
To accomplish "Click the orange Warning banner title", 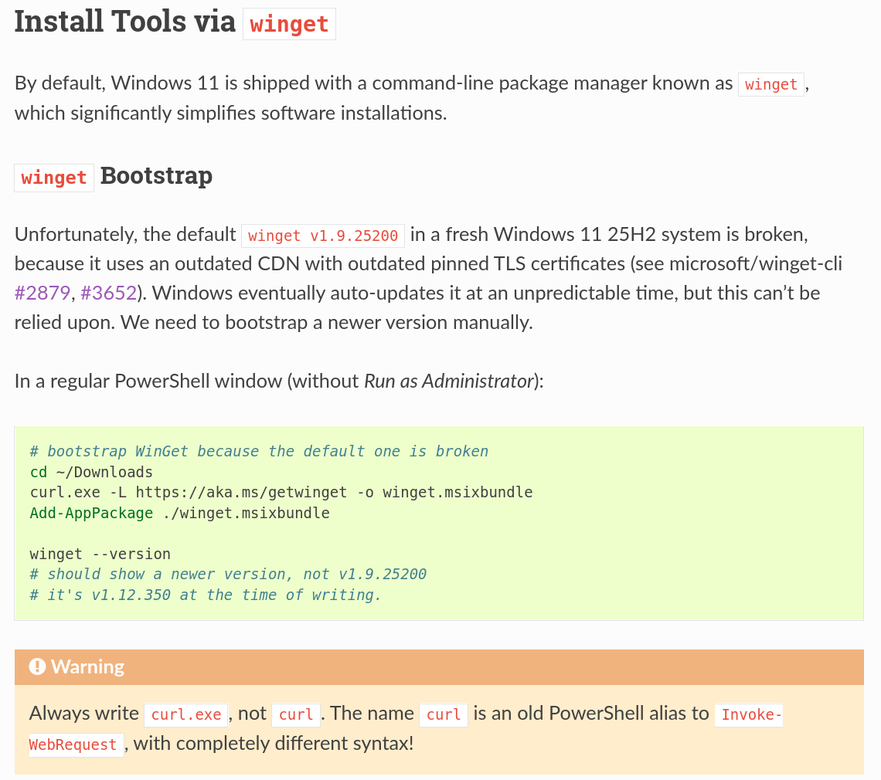I will [x=87, y=666].
